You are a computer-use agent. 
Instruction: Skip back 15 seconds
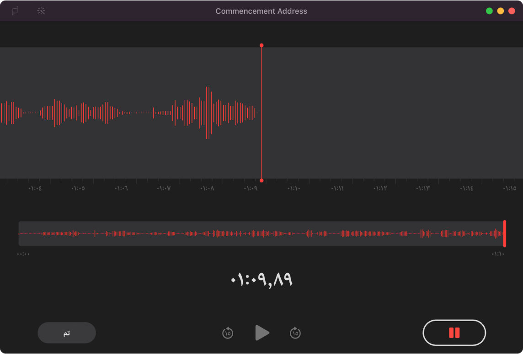pyautogui.click(x=228, y=333)
